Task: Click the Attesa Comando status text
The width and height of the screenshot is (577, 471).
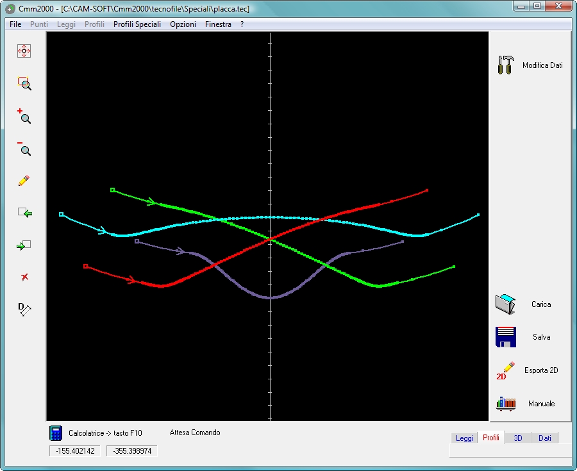Action: click(195, 433)
